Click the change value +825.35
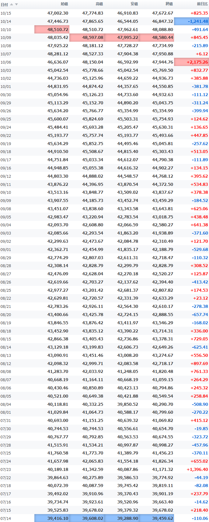The height and width of the screenshot is (522, 209). [199, 13]
